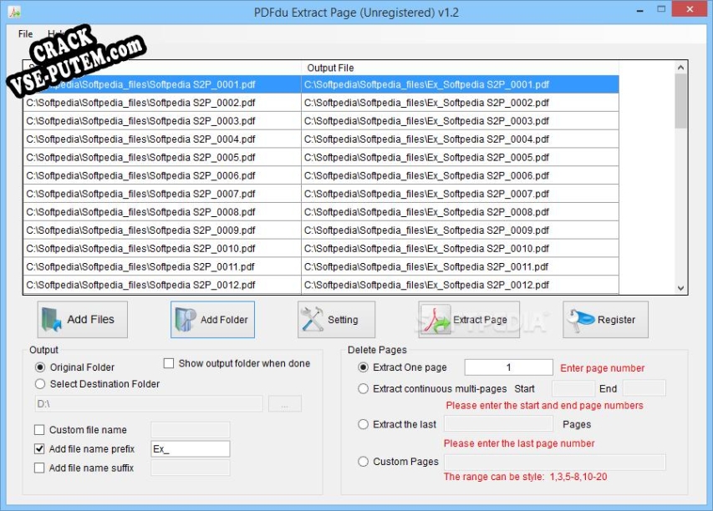Click output cell Ex_Softpedia S2P_0008.pdf

click(x=460, y=212)
